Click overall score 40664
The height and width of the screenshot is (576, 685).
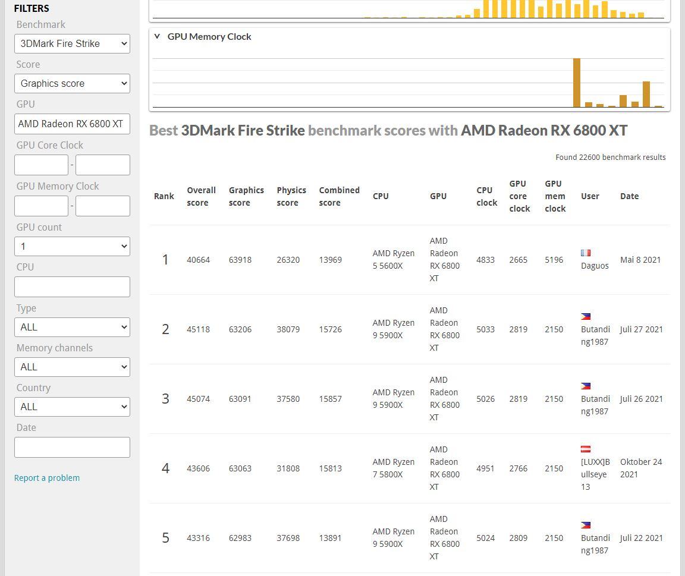199,260
